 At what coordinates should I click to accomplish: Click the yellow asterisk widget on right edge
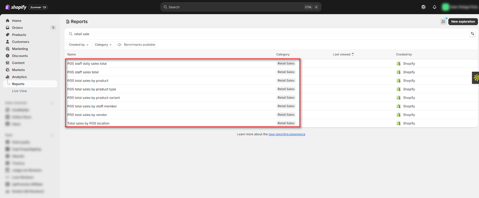tap(476, 78)
